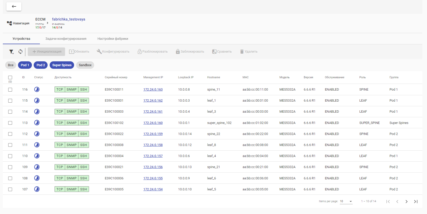Select the Sandbox group chip
Viewport: 427px width, 214px height.
[85, 65]
